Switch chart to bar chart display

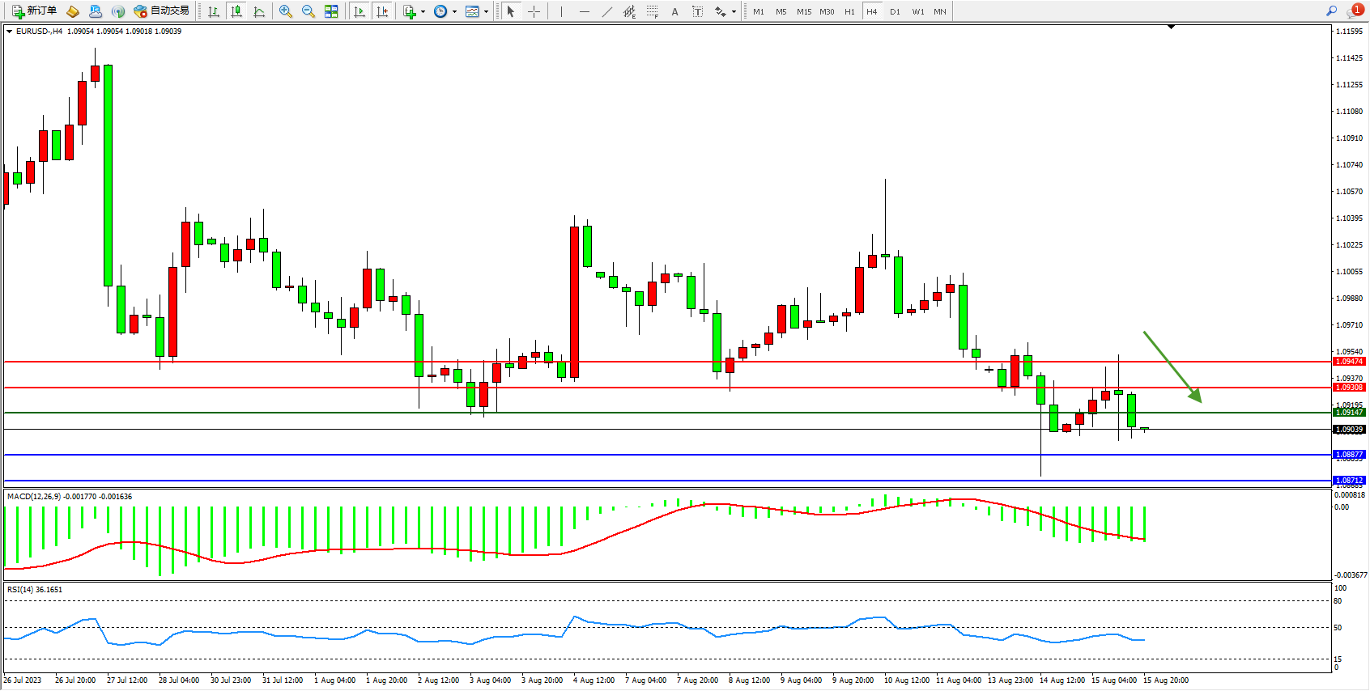tap(214, 11)
